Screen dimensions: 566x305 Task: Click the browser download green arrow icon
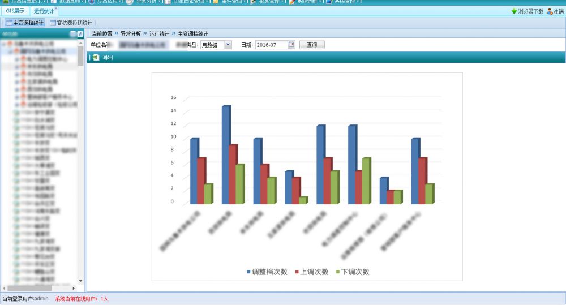point(514,11)
